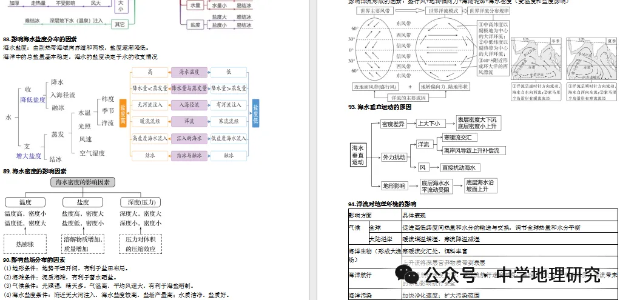620x300 pixels.
Task: Open the '冬季' ocean current map
Action: click(x=536, y=59)
